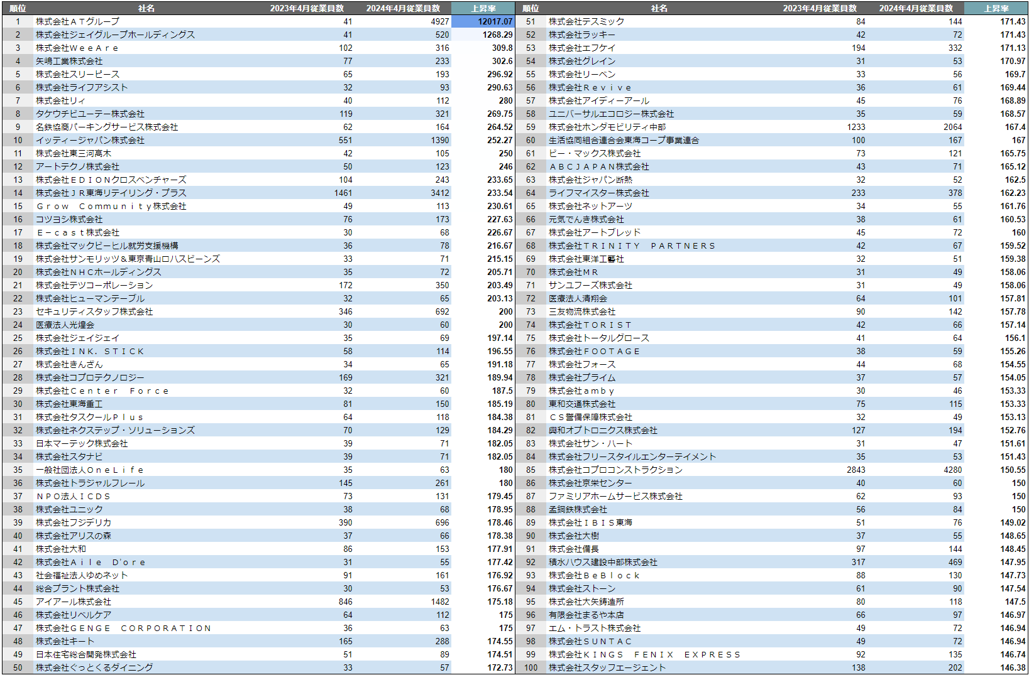Select the name 株式会社東三河高木
This screenshot has height=675, width=1029.
click(74, 153)
